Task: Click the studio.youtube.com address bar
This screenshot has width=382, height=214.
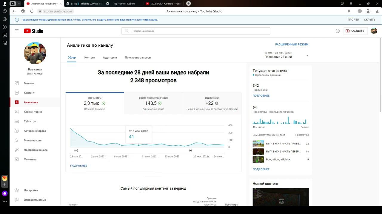Action: pyautogui.click(x=58, y=11)
